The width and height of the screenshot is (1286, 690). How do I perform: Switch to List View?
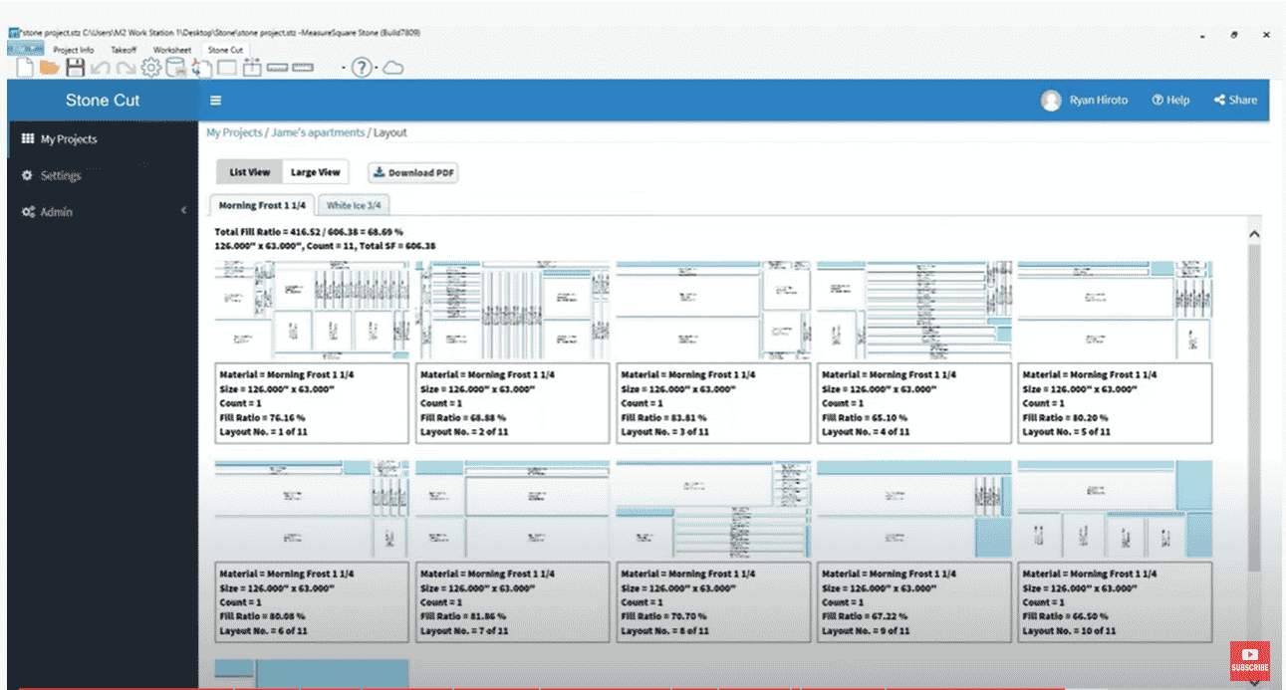250,172
